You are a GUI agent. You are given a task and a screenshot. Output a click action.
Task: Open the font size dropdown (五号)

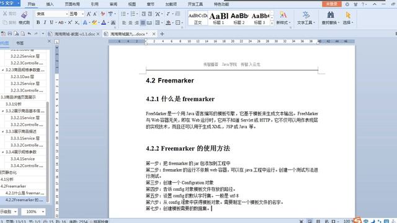pyautogui.click(x=83, y=14)
